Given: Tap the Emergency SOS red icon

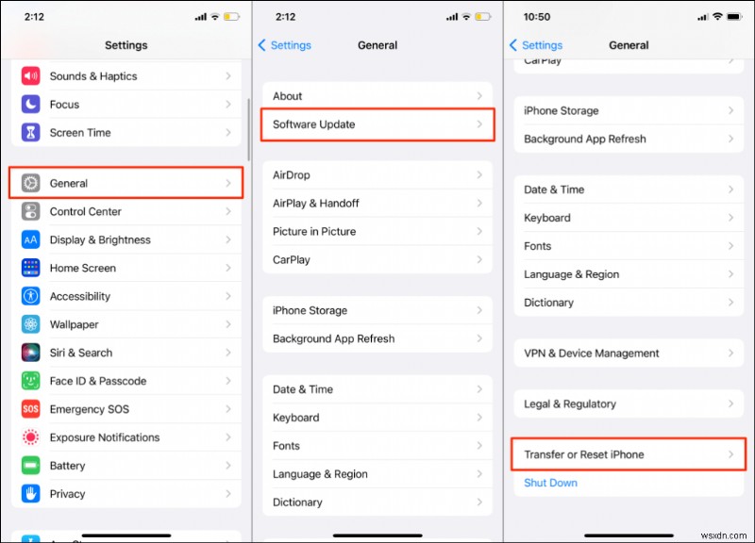Looking at the screenshot, I should click(x=30, y=409).
